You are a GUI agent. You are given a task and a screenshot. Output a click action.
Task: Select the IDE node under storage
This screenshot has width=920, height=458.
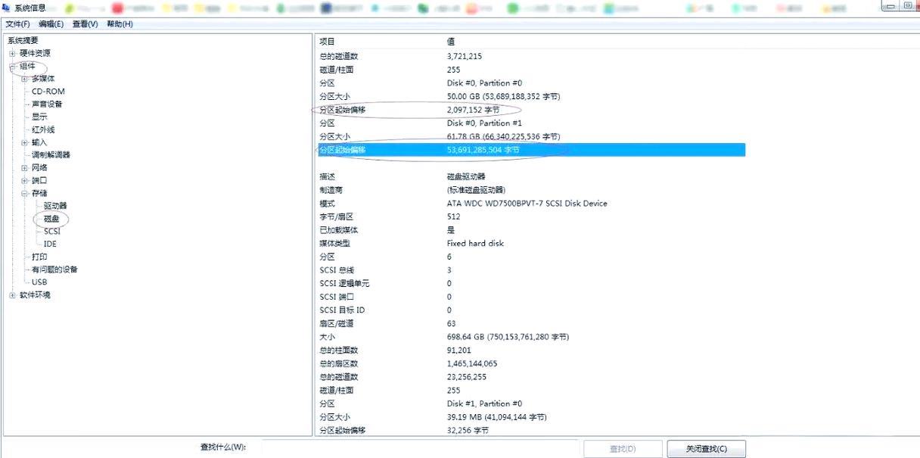coord(48,243)
